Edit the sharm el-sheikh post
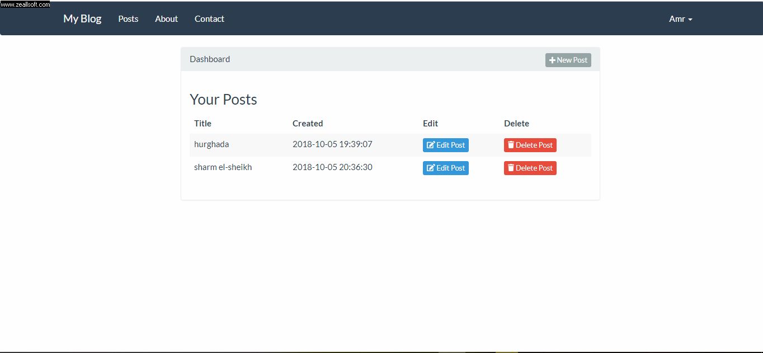763x353 pixels. point(446,168)
